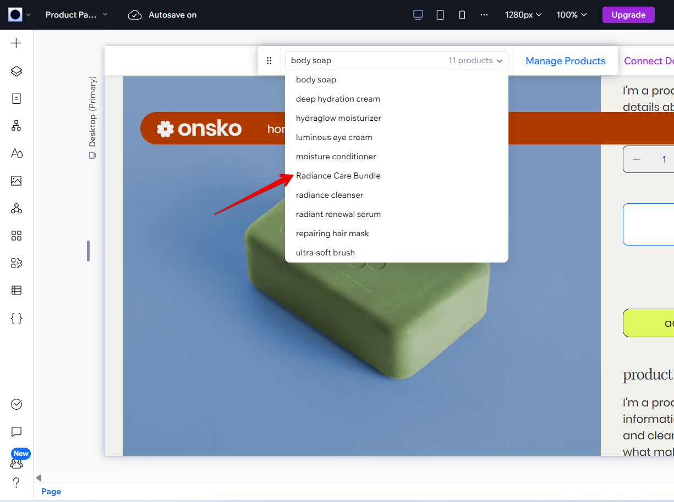Image resolution: width=674 pixels, height=502 pixels.
Task: Open more breakpoints ellipsis menu
Action: coord(484,15)
